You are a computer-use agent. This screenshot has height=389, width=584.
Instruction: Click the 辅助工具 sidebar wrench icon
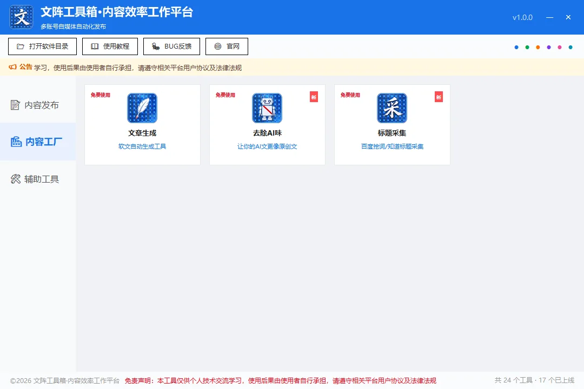pos(16,179)
